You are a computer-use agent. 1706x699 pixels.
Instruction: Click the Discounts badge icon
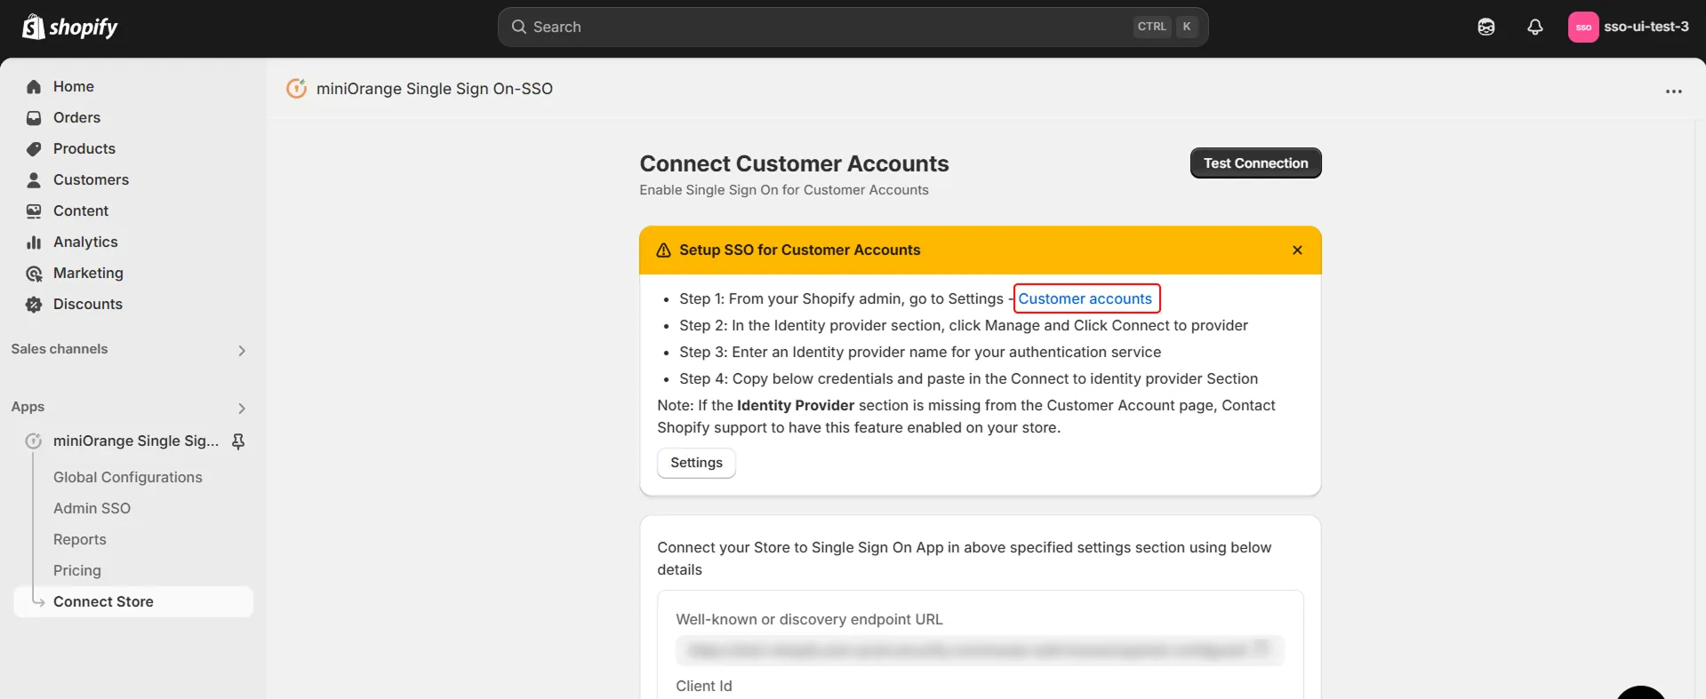(x=34, y=304)
